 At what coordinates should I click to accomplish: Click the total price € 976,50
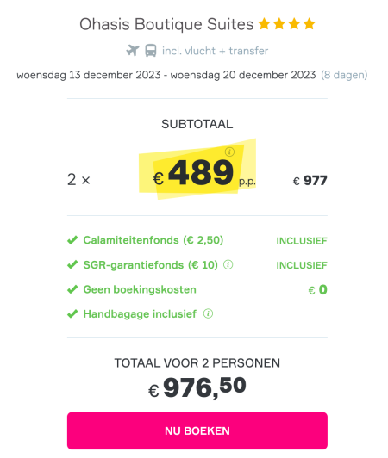click(x=197, y=388)
